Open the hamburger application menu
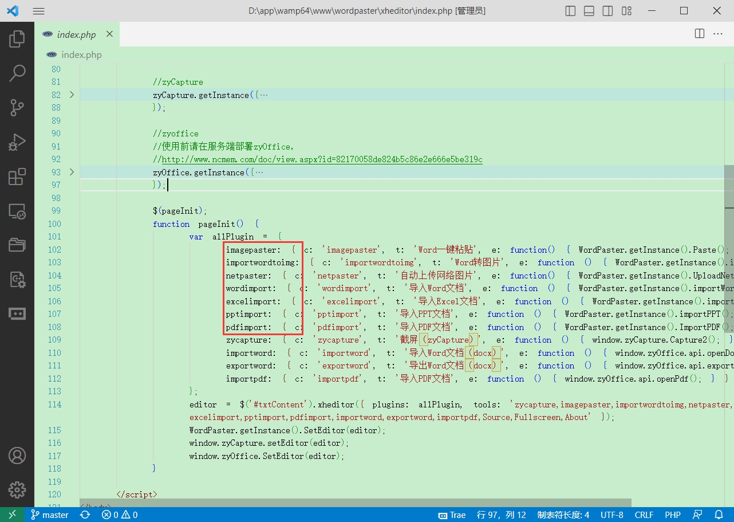The width and height of the screenshot is (734, 522). click(x=38, y=11)
